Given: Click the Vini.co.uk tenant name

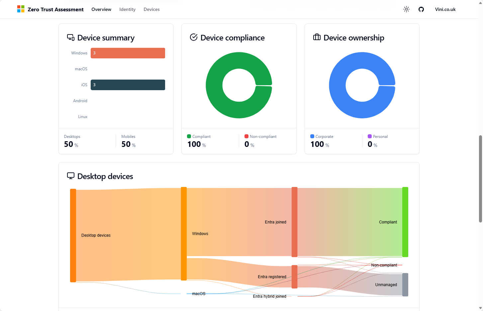Looking at the screenshot, I should (x=445, y=9).
